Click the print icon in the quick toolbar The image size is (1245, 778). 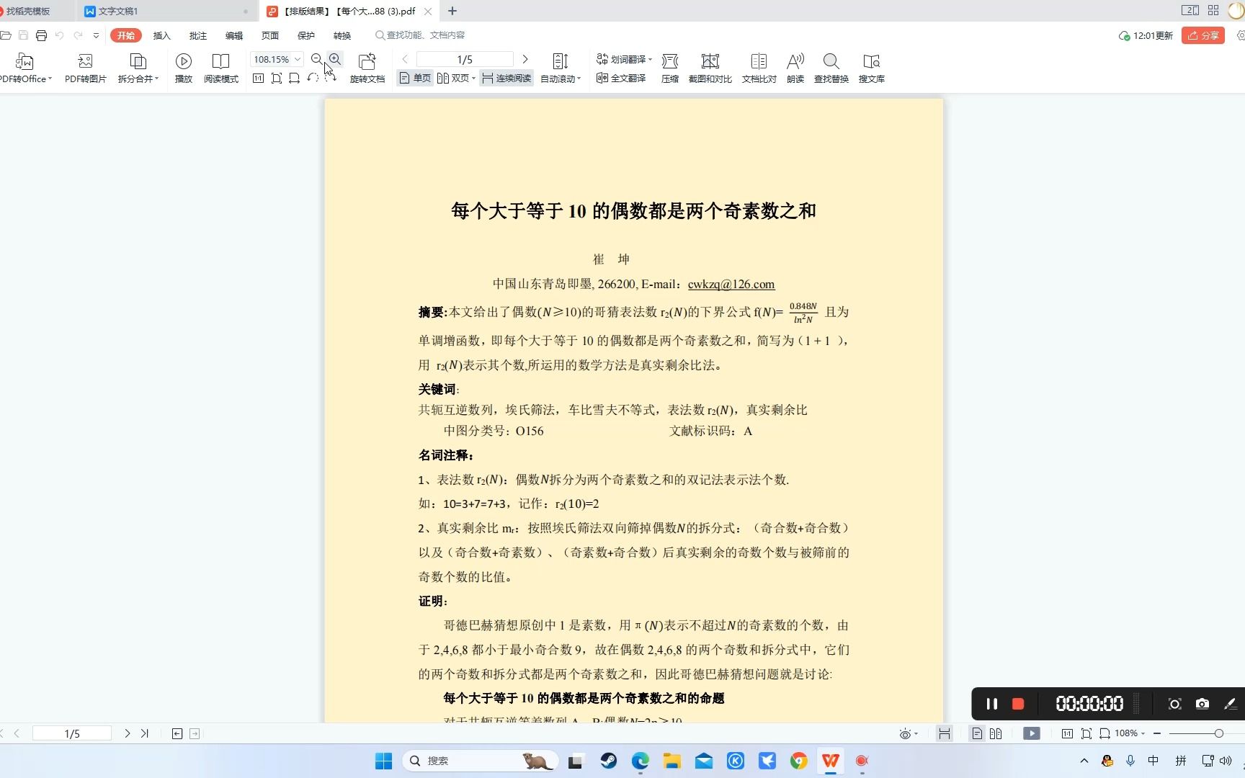click(x=41, y=35)
